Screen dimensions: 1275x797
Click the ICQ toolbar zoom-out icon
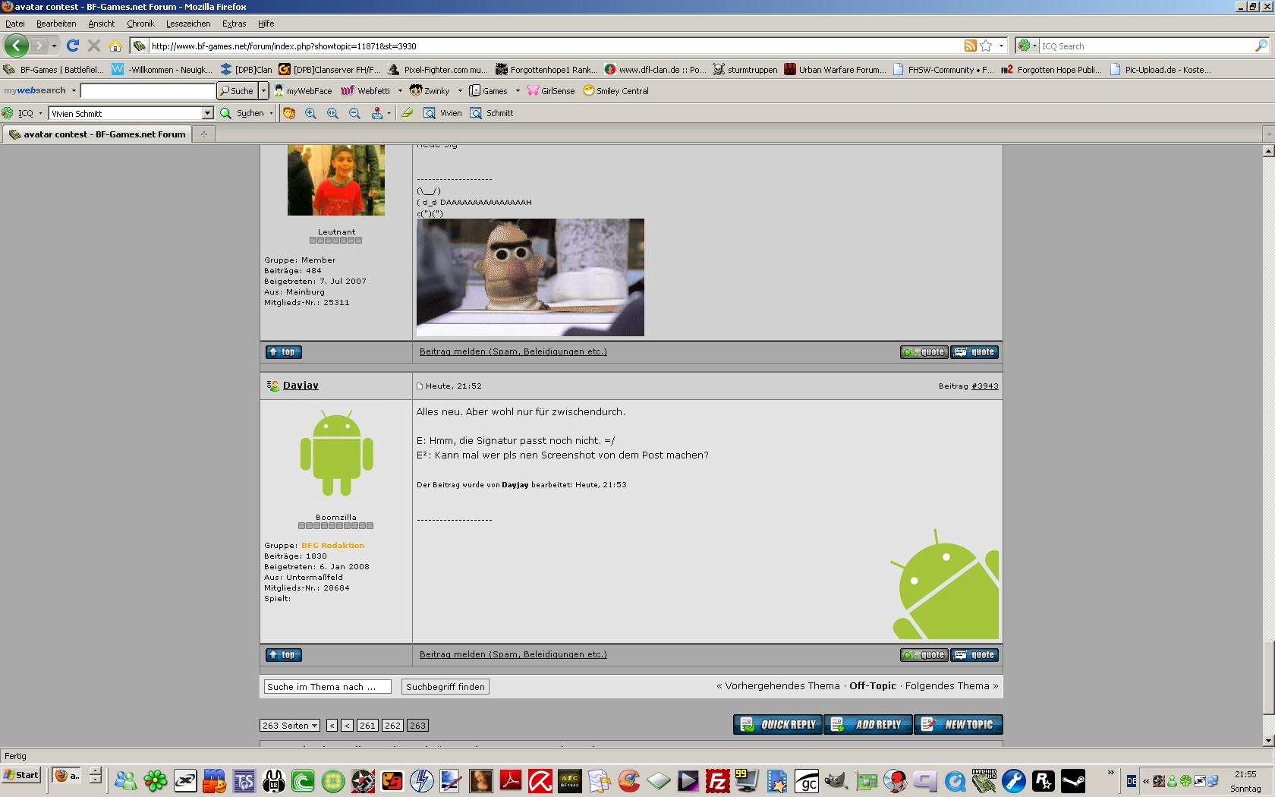[x=354, y=113]
